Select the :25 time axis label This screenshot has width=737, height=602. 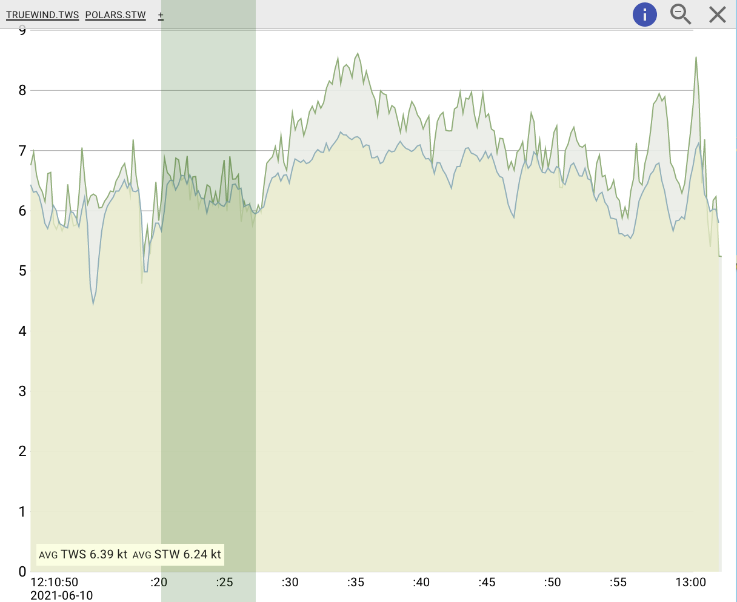click(224, 582)
